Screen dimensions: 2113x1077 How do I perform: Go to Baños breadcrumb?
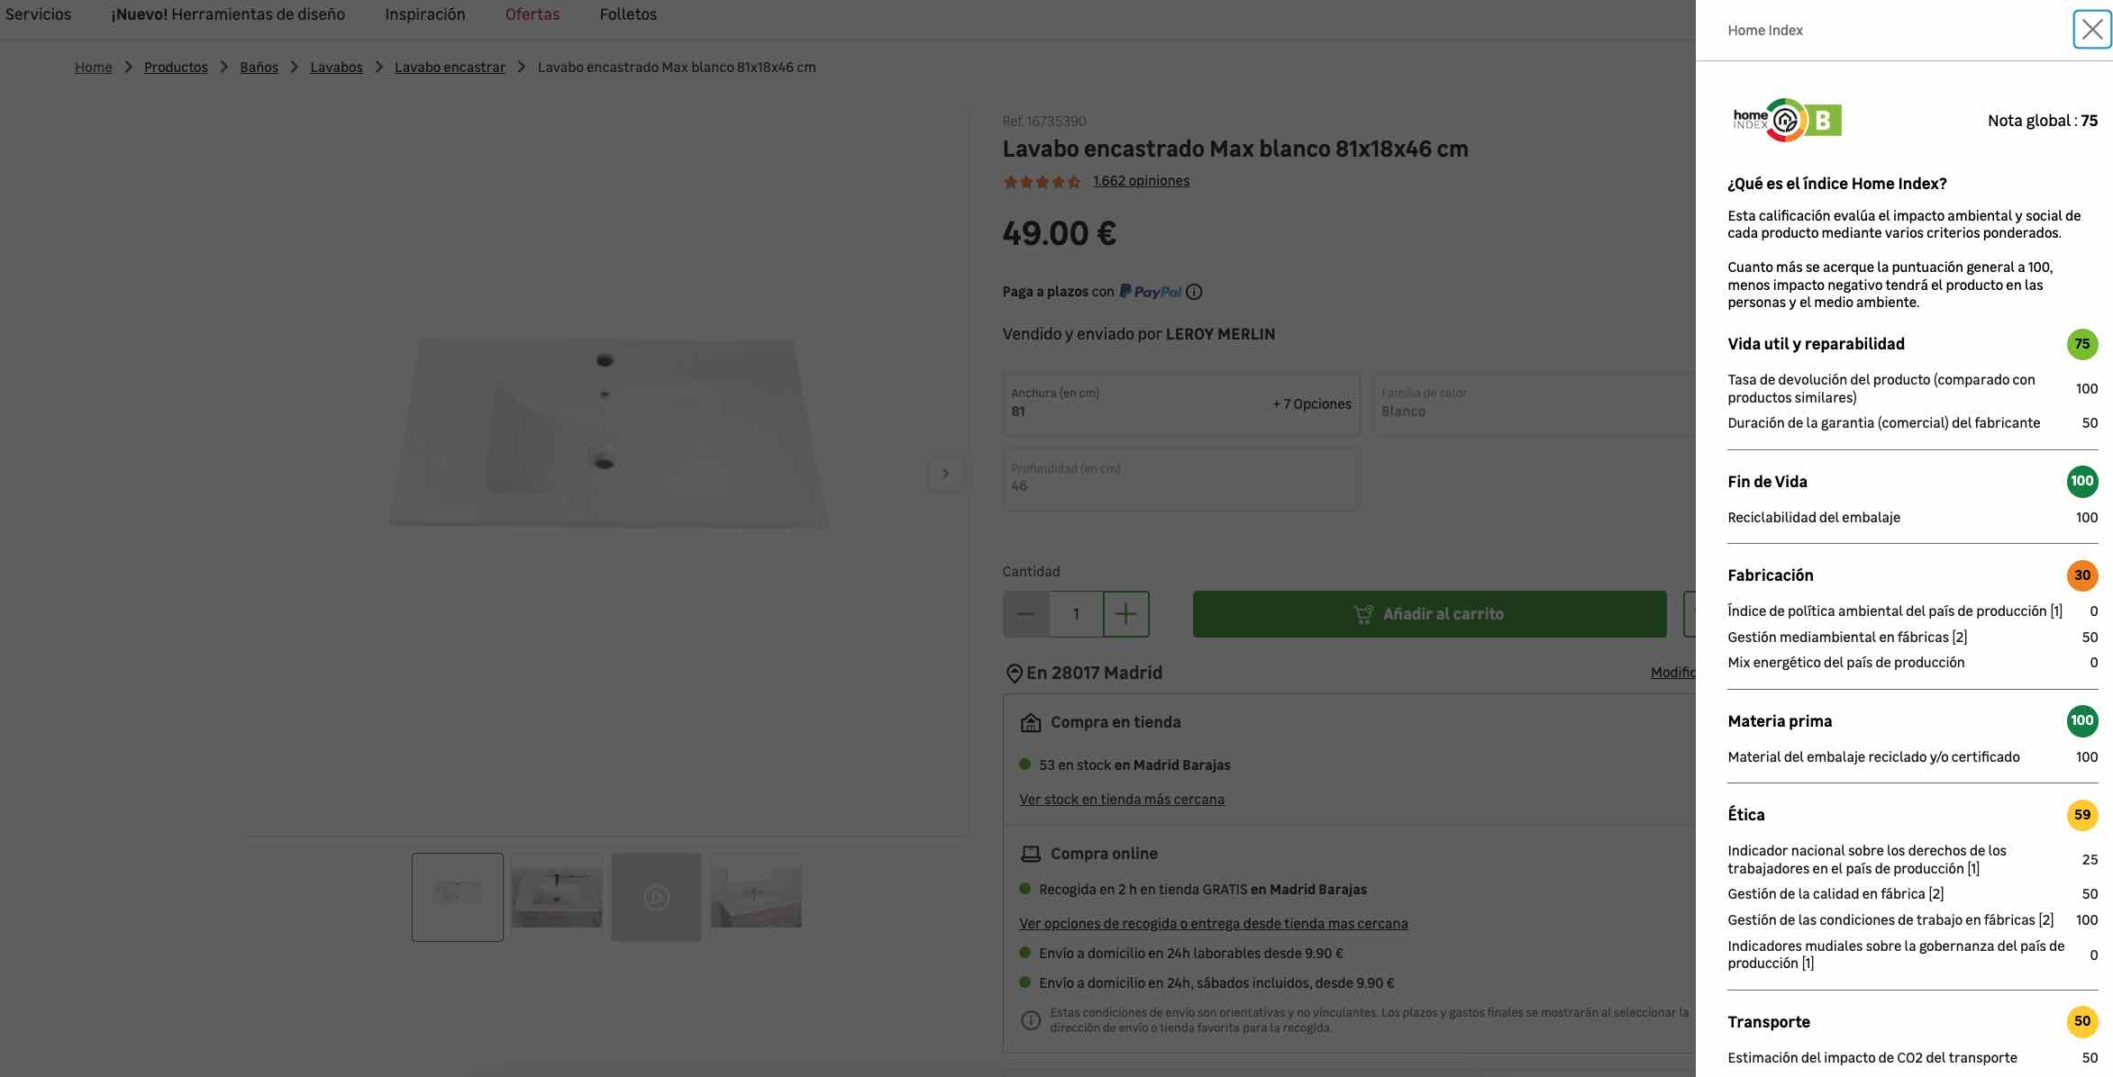tap(259, 68)
